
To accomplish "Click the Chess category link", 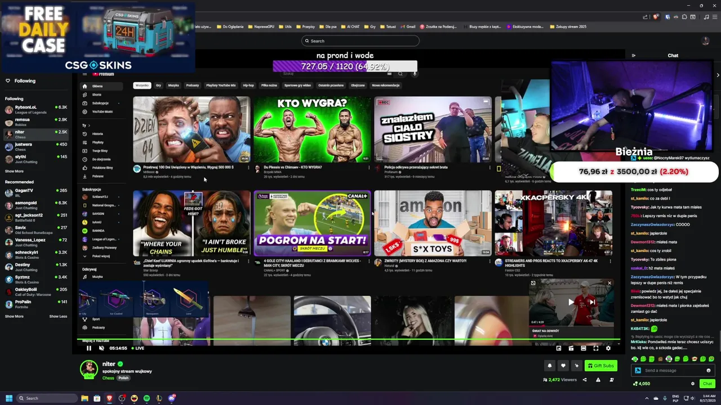I will (108, 378).
